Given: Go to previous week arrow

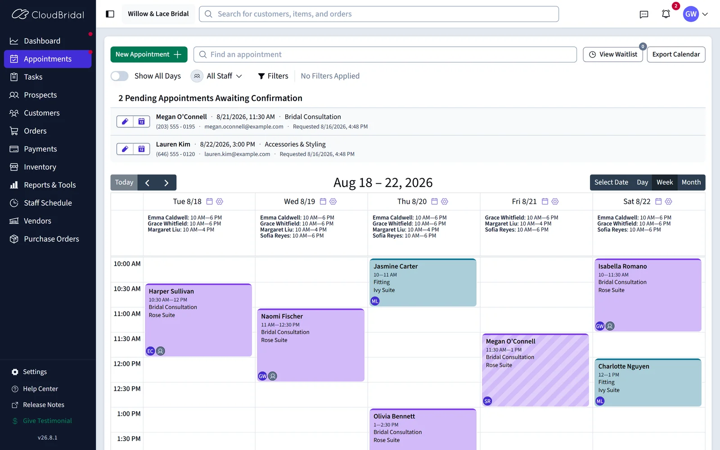Looking at the screenshot, I should tap(147, 183).
